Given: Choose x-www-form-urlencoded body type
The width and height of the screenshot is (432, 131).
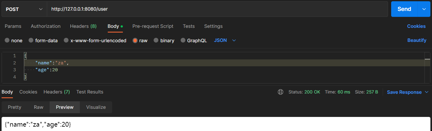Looking at the screenshot, I should click(x=66, y=40).
